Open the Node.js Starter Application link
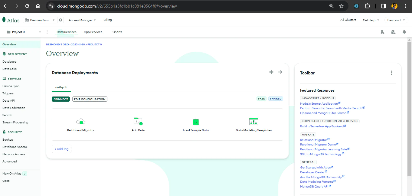This screenshot has height=196, width=412. [320, 103]
